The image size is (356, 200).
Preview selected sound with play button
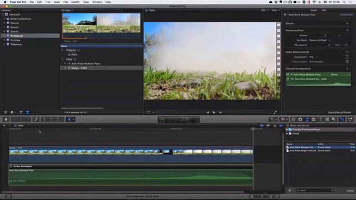pos(290,191)
